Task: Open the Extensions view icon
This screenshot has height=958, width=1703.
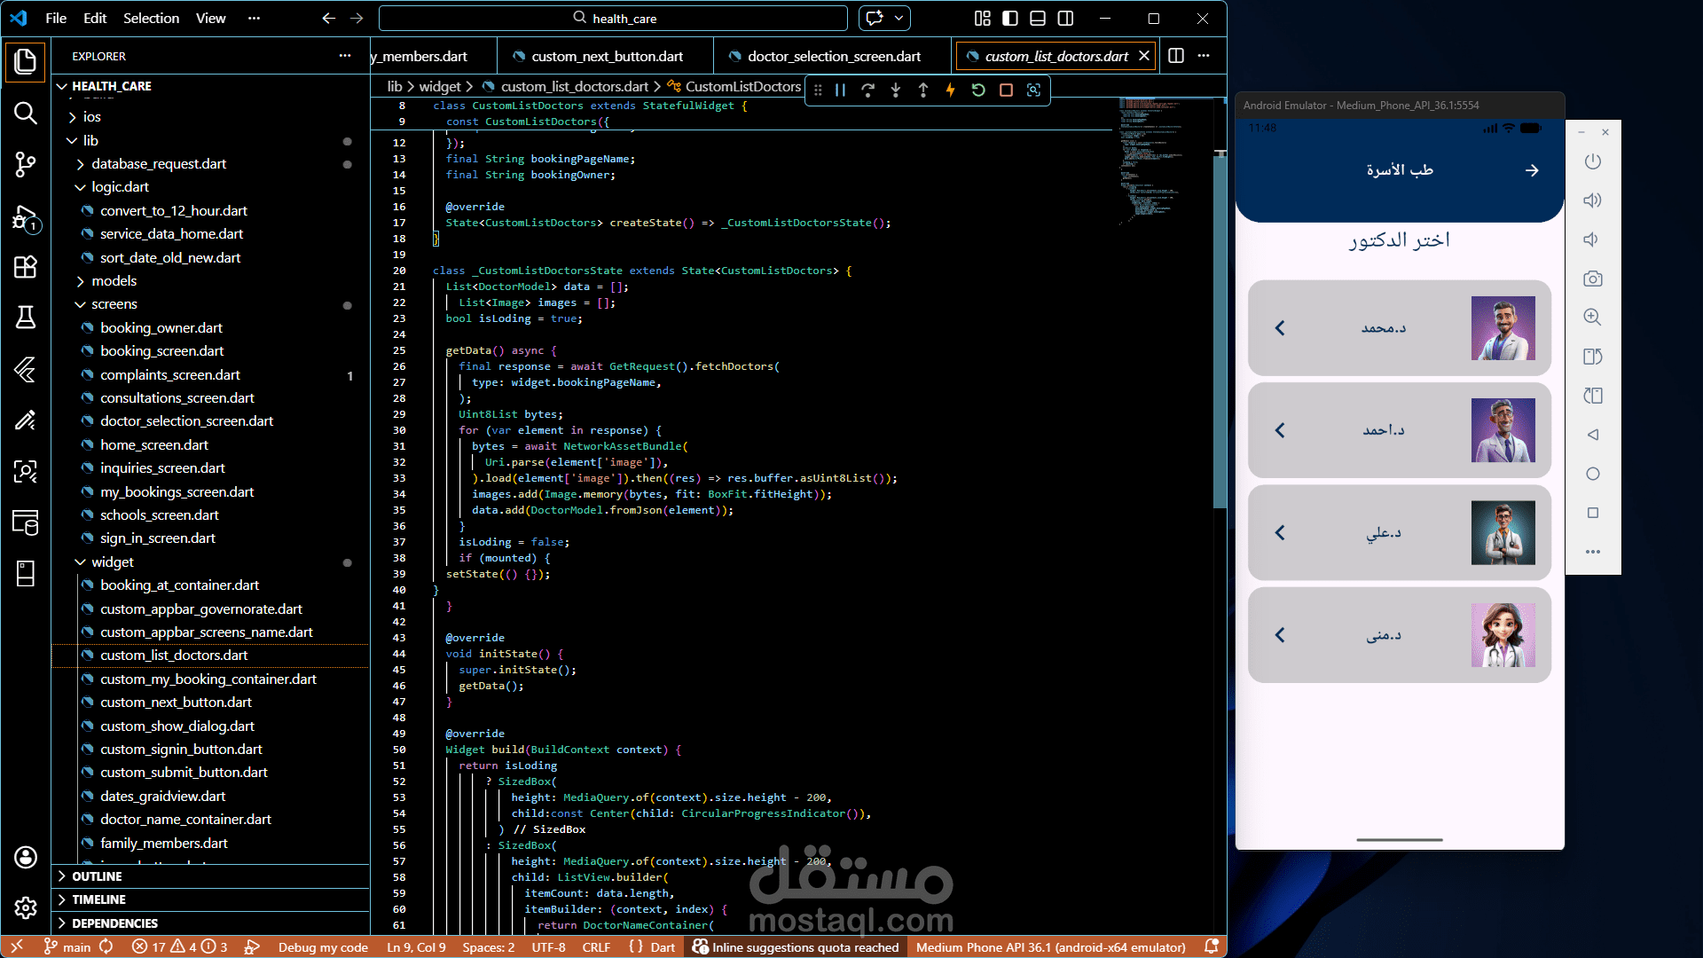Action: tap(26, 267)
